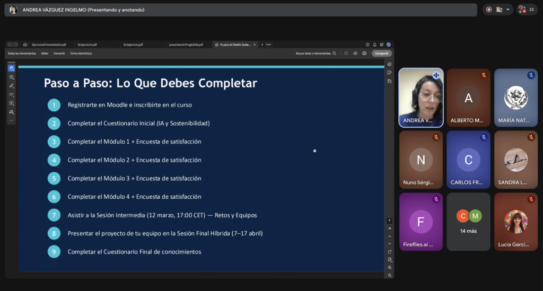Open the Todas las herramientas panel
Image resolution: width=543 pixels, height=291 pixels.
point(21,54)
